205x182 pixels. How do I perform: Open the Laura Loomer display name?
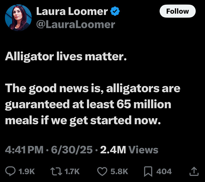(72, 11)
